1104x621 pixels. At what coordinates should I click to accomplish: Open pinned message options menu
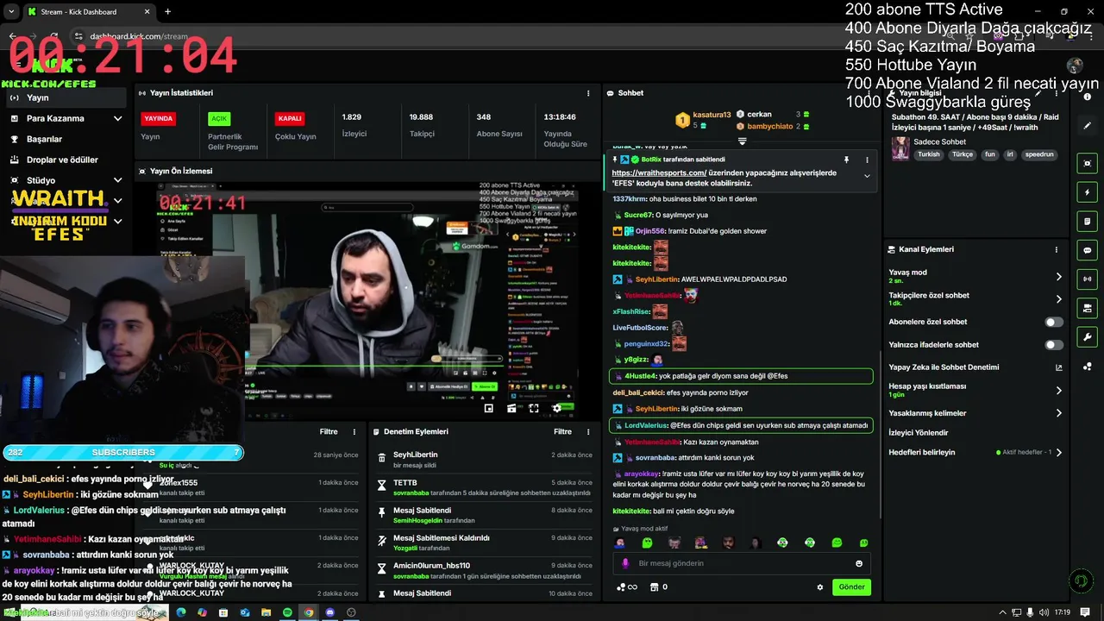pos(867,160)
